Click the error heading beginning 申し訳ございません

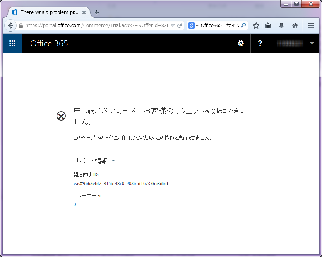(x=160, y=116)
